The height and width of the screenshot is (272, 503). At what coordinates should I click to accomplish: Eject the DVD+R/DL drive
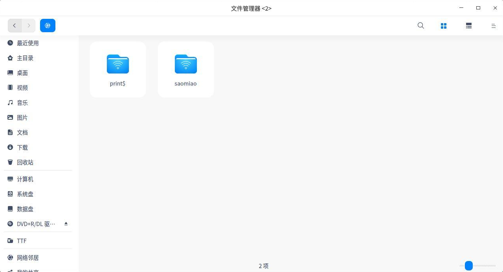(66, 224)
